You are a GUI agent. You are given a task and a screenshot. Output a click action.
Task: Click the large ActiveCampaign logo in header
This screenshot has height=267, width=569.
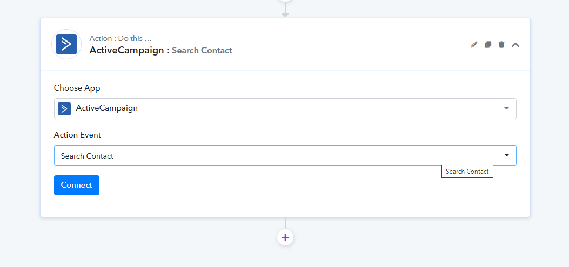[x=66, y=44]
